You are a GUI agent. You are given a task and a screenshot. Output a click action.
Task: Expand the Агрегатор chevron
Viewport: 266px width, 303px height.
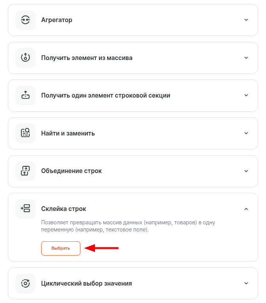click(x=246, y=20)
